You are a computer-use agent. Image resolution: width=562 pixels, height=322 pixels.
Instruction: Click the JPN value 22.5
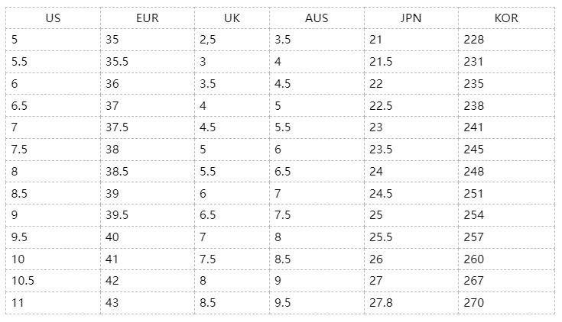381,105
